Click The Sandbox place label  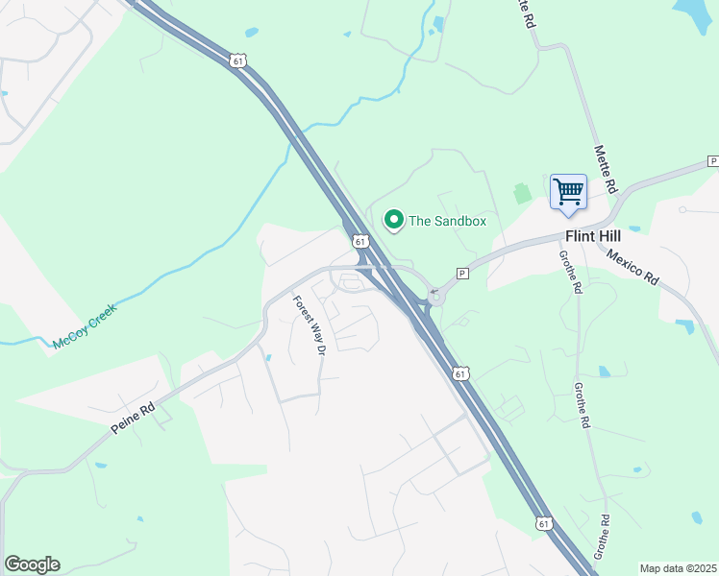pyautogui.click(x=447, y=221)
